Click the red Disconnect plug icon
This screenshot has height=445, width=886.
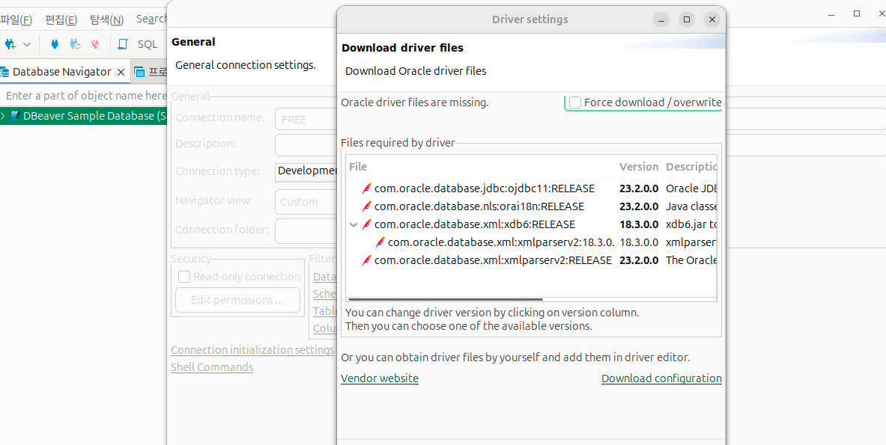click(x=95, y=44)
